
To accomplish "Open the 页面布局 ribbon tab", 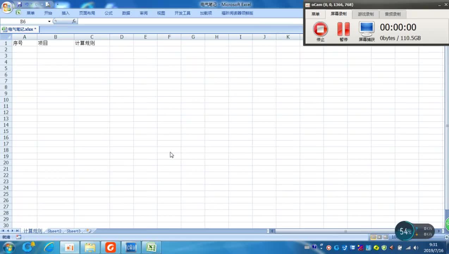I will pyautogui.click(x=87, y=13).
